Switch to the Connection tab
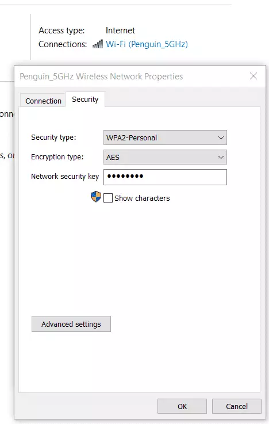This screenshot has width=269, height=424. pos(43,101)
